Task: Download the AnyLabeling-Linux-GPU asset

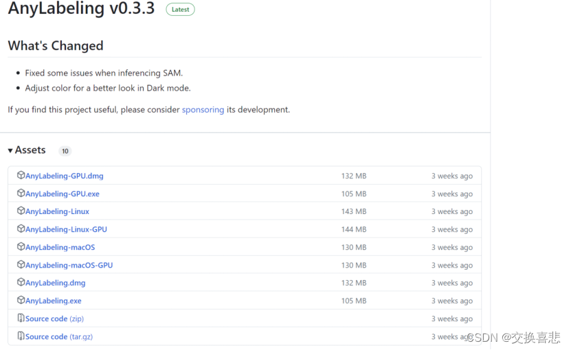Action: point(66,230)
